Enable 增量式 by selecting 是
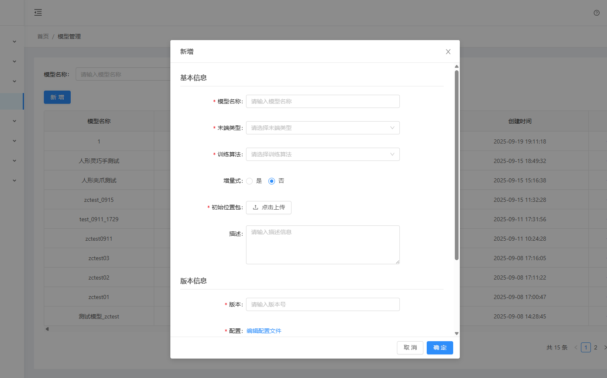Screen dimensions: 607x378 point(249,181)
